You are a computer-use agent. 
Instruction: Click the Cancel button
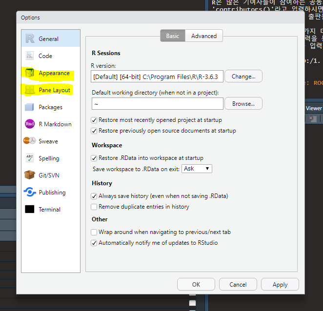coord(238,285)
